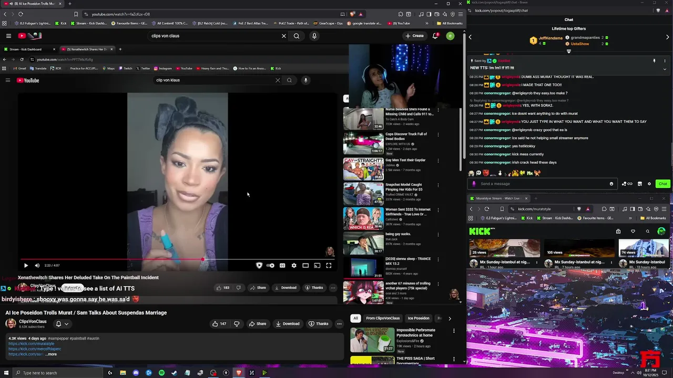Open gift icon in Kick muratstyle page header

point(618,231)
